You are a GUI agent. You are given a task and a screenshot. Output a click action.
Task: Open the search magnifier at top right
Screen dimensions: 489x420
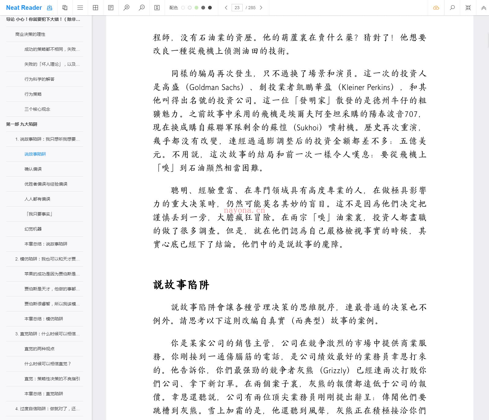coord(452,8)
